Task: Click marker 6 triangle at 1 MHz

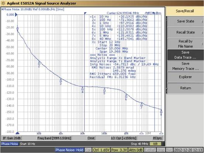Action: (x=126, y=96)
